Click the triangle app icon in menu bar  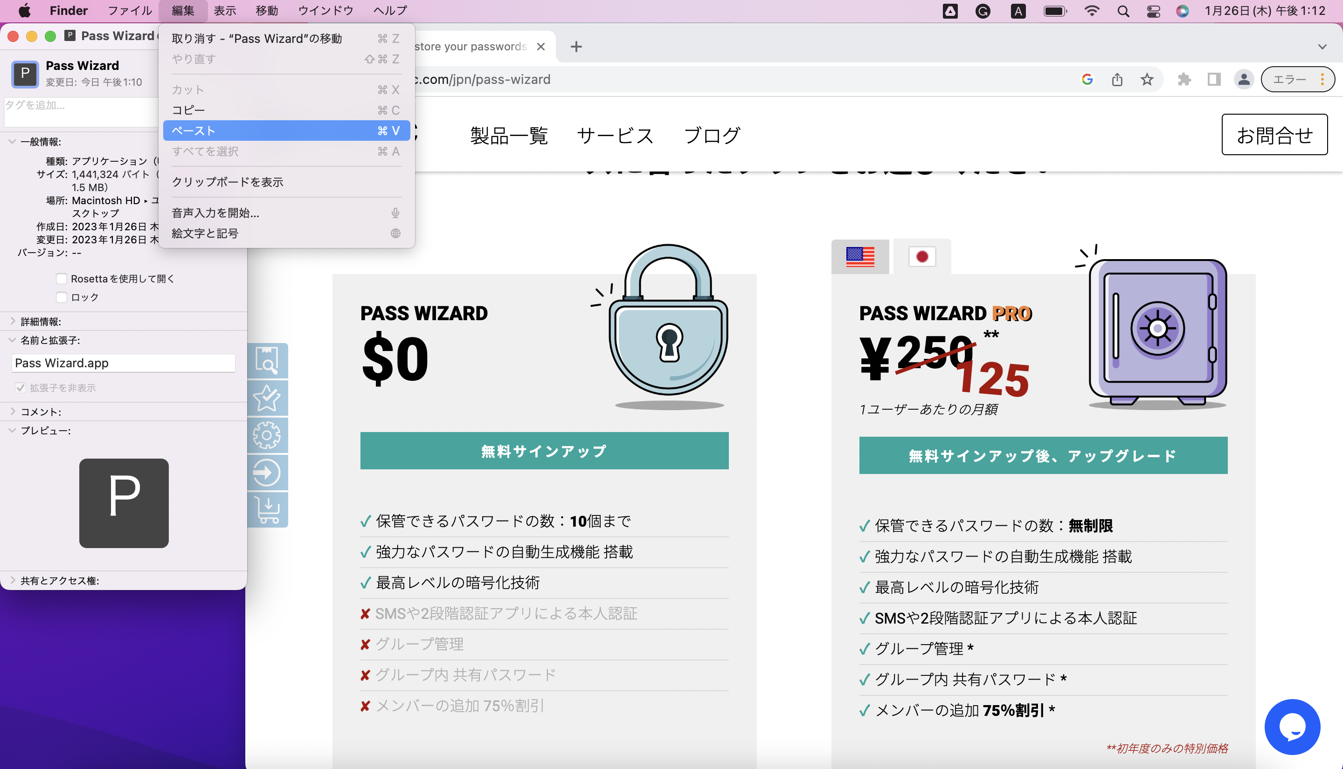pos(950,11)
